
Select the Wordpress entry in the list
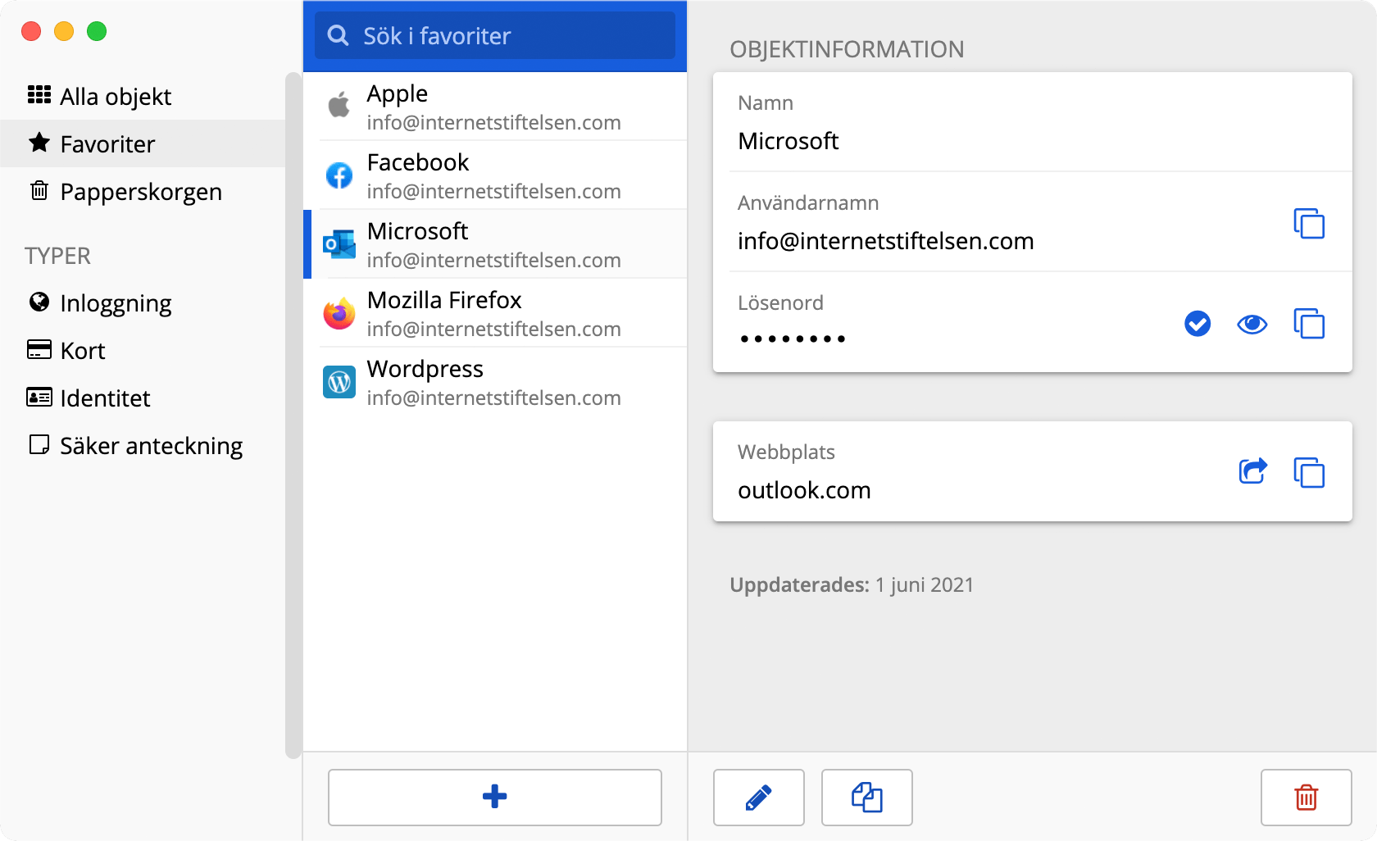pos(495,382)
